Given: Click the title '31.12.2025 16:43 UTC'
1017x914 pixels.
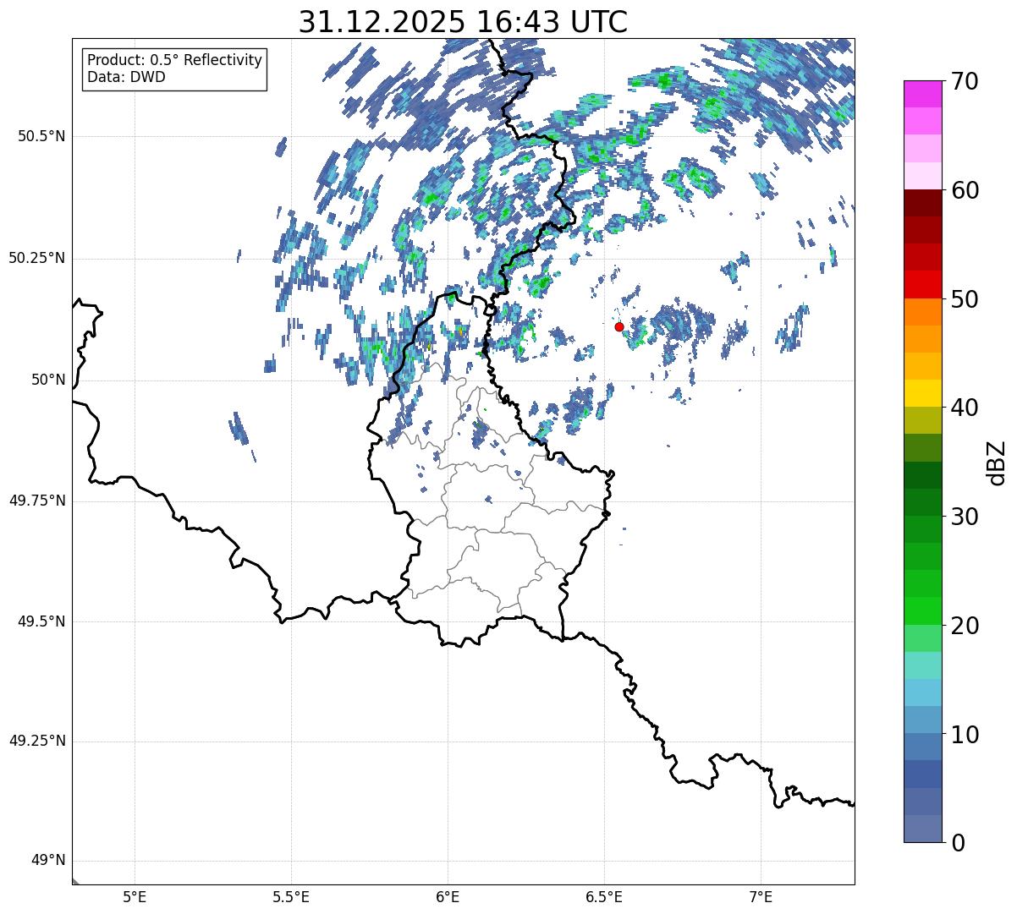Looking at the screenshot, I should (x=463, y=22).
